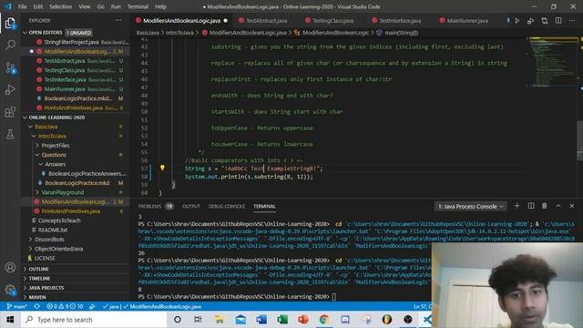
Task: Click ModifiersAndBooleanLogic class in breadcrumb
Action: [335, 33]
